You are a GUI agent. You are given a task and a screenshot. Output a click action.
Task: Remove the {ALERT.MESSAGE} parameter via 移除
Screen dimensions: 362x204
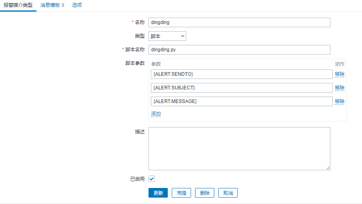340,101
